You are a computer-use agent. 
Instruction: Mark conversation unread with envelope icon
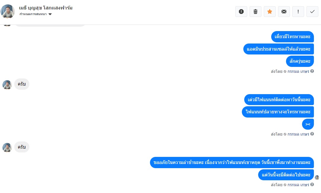click(284, 12)
